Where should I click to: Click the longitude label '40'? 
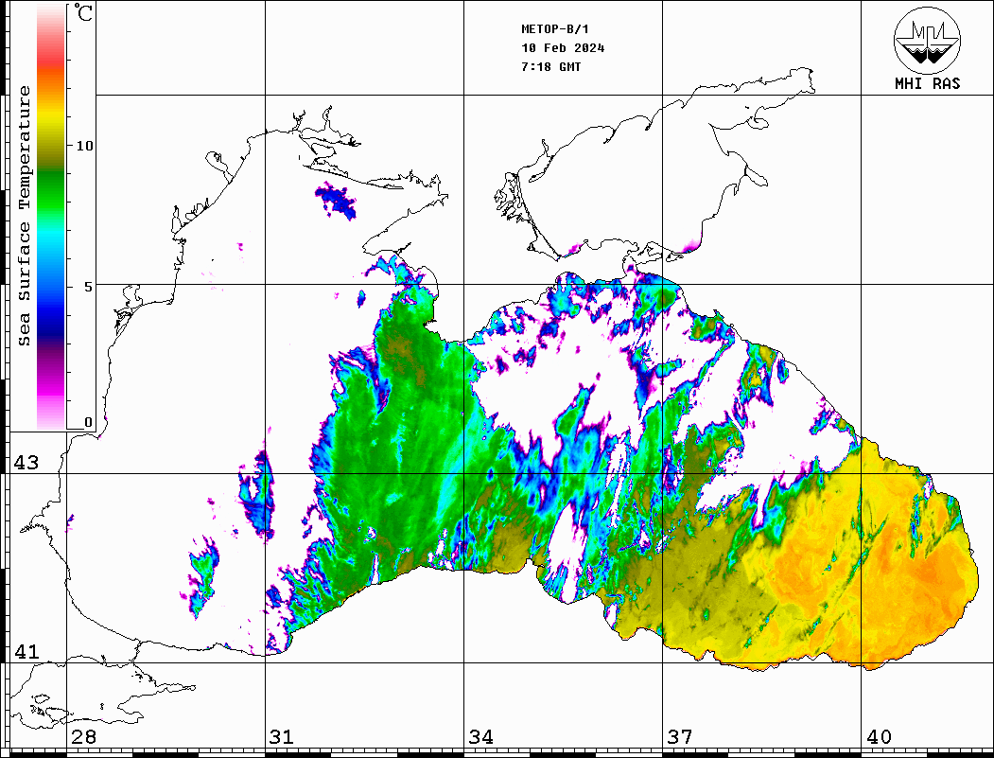(879, 737)
